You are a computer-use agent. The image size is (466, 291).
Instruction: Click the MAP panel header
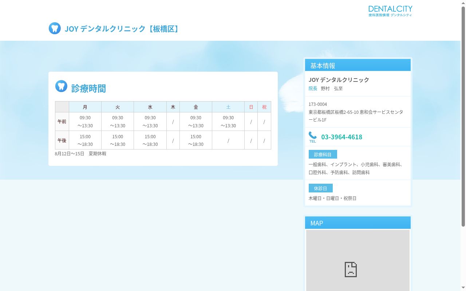pos(358,223)
